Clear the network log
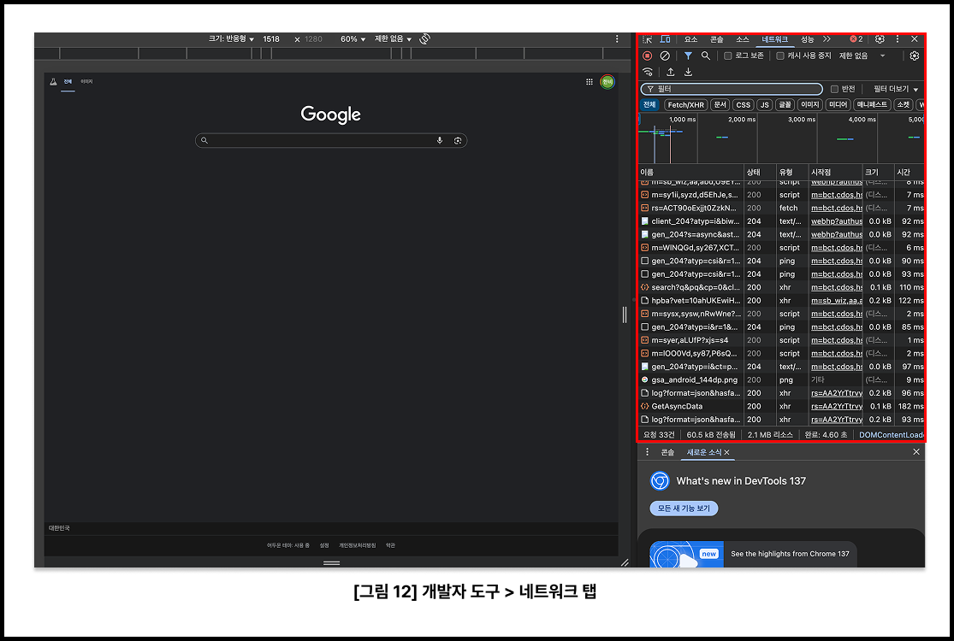This screenshot has width=954, height=641. 665,56
